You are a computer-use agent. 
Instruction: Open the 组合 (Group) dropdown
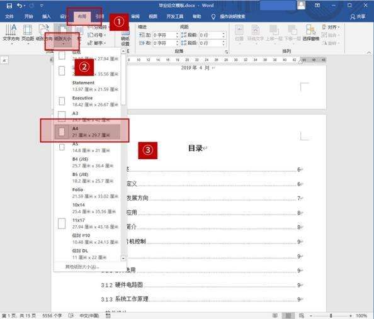click(331, 35)
